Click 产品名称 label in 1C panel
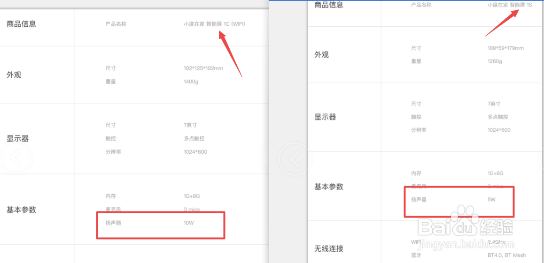The image size is (544, 263). point(116,24)
